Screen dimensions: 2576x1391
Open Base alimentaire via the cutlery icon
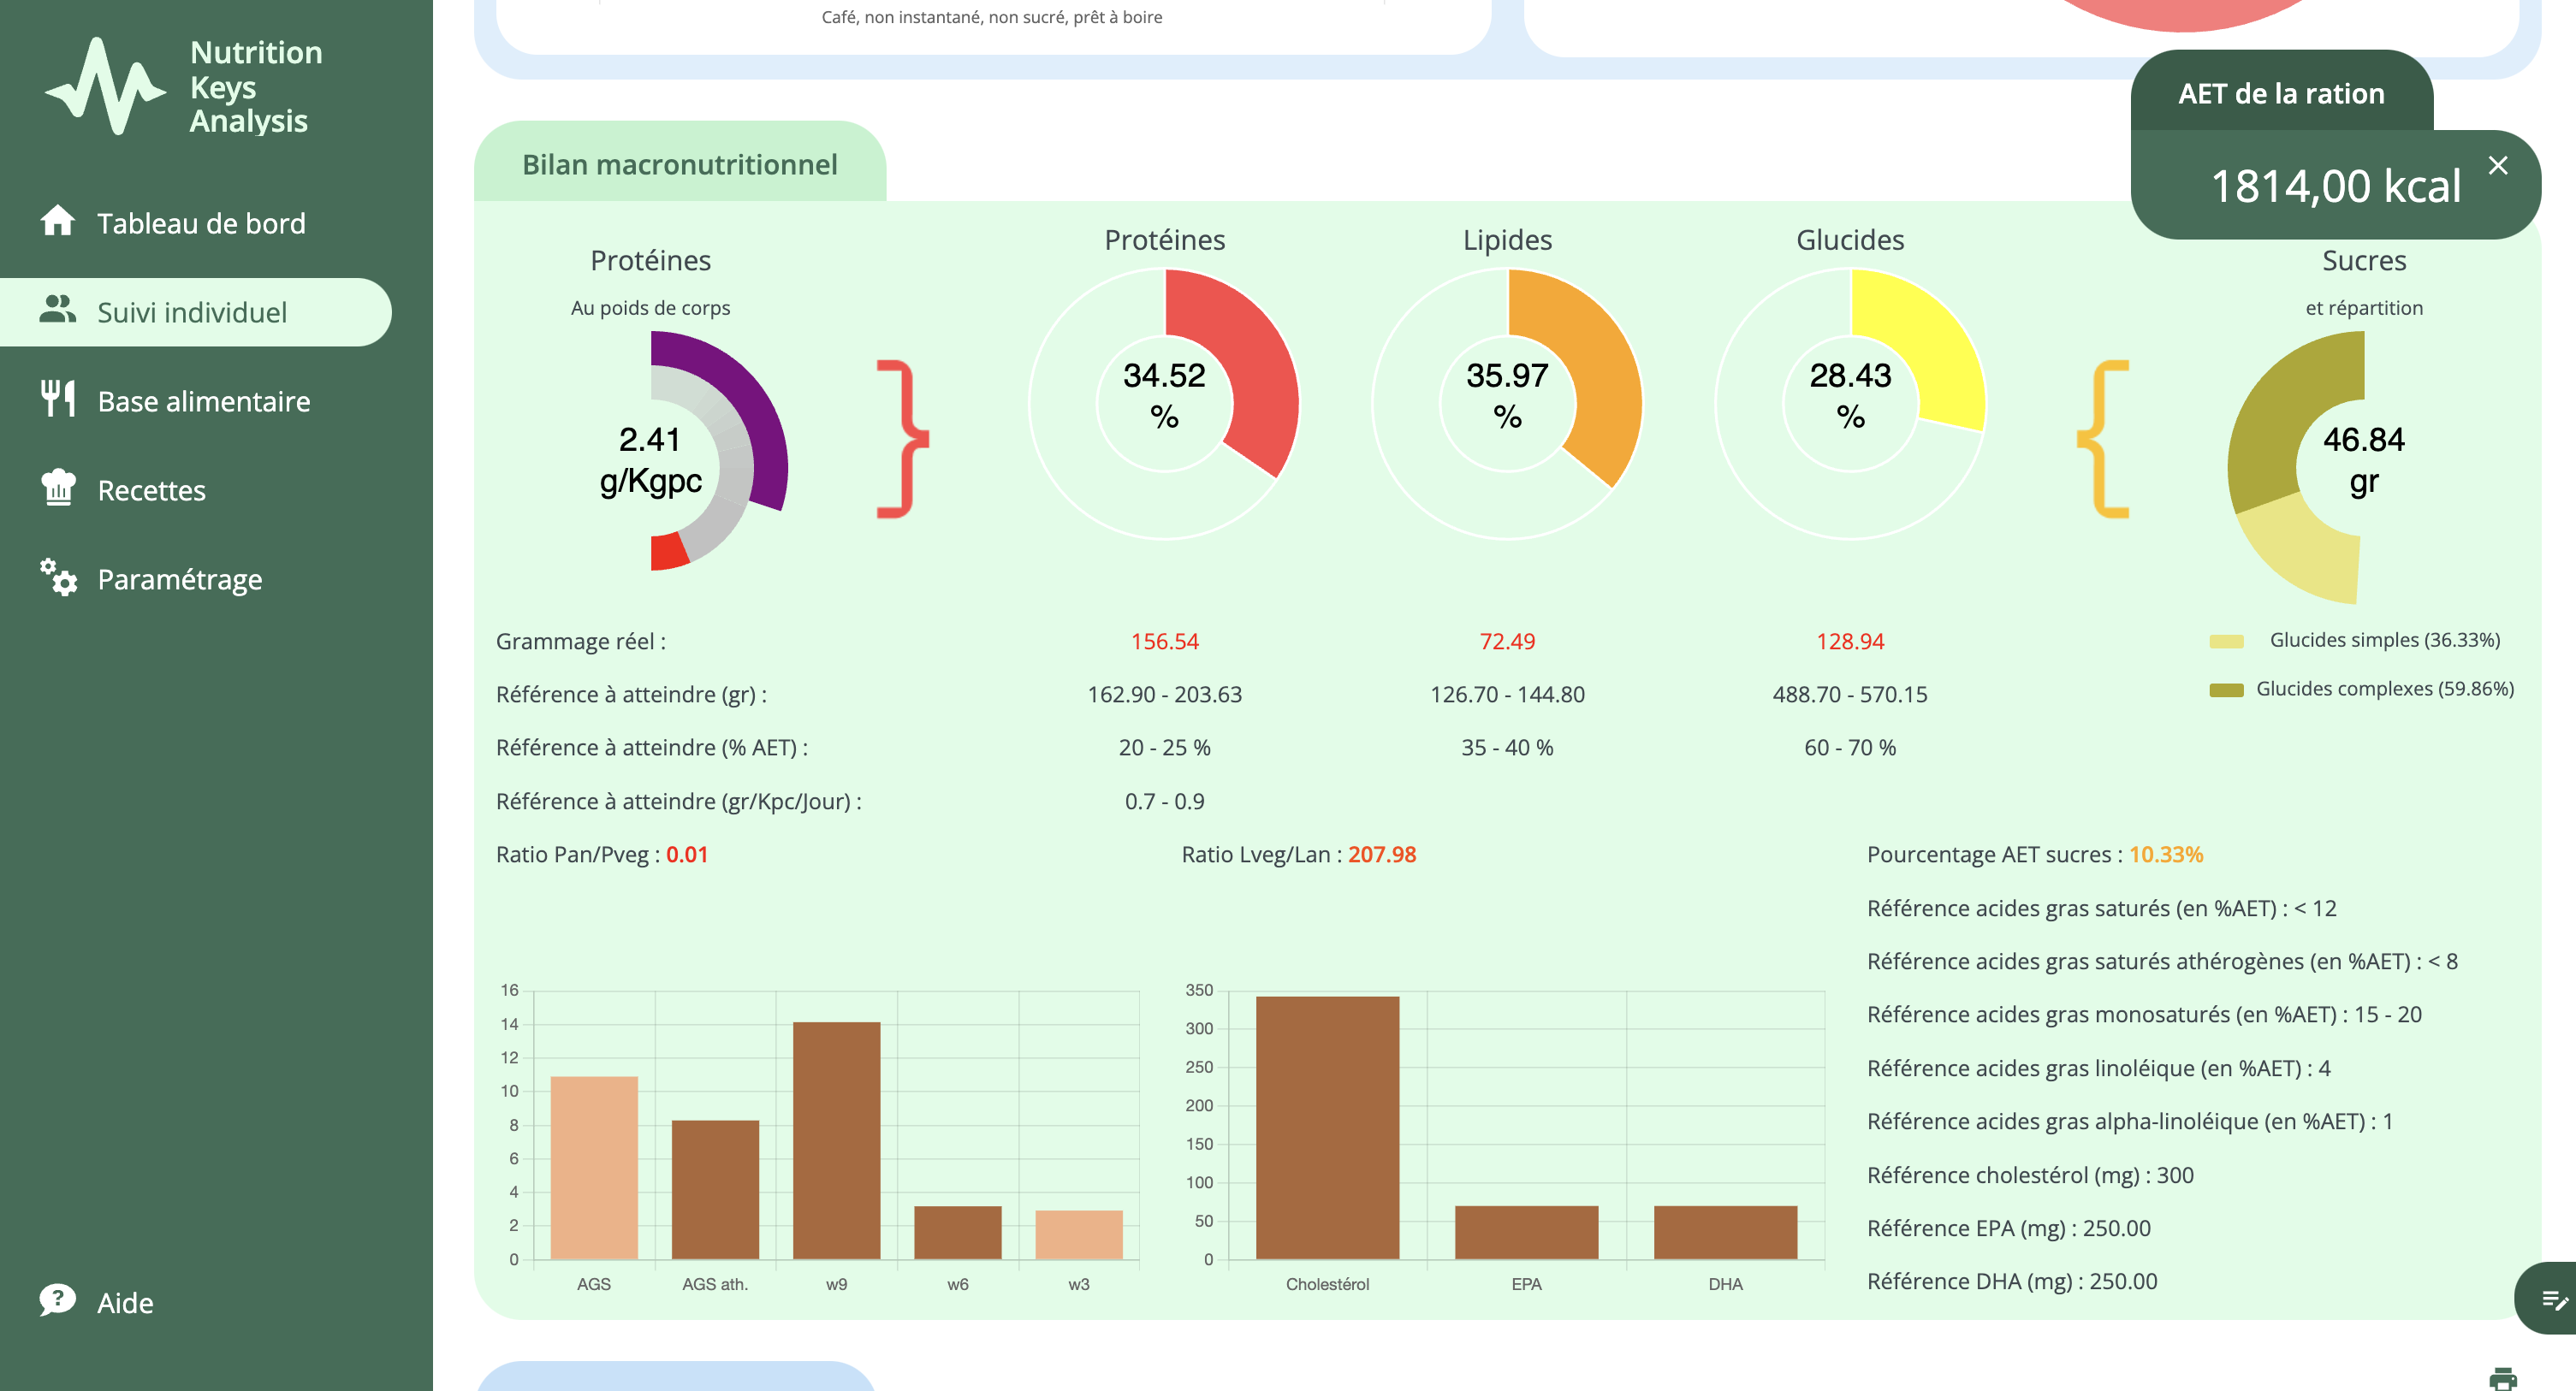point(59,400)
